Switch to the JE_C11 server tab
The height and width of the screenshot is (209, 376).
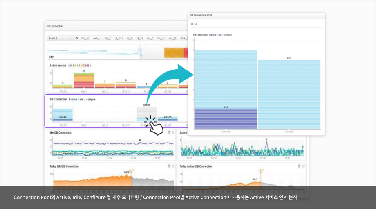pos(119,38)
